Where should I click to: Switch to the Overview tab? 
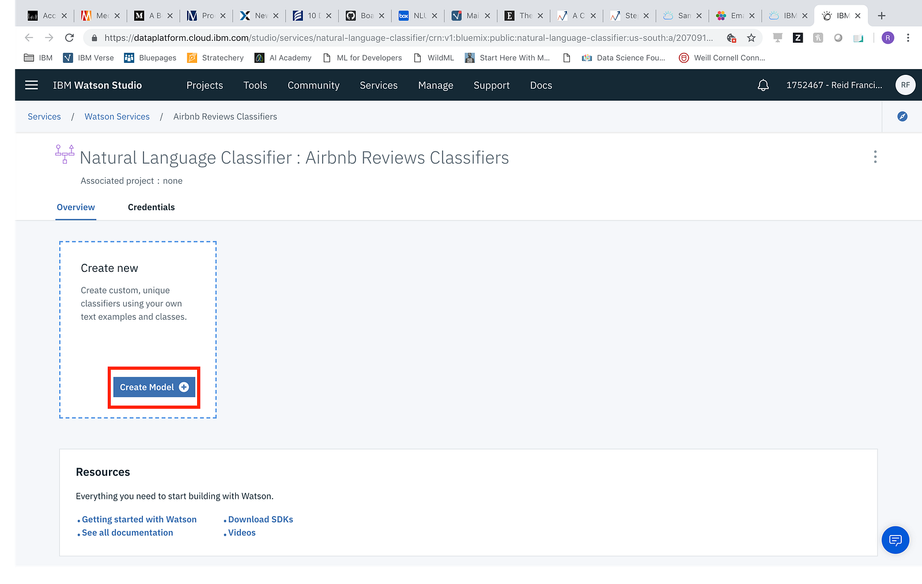coord(76,207)
